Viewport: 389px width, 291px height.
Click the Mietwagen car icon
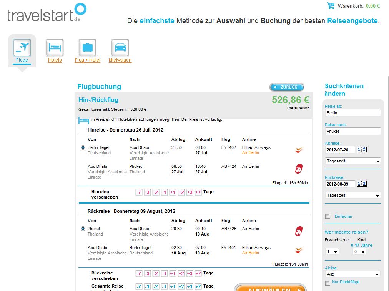(x=120, y=47)
